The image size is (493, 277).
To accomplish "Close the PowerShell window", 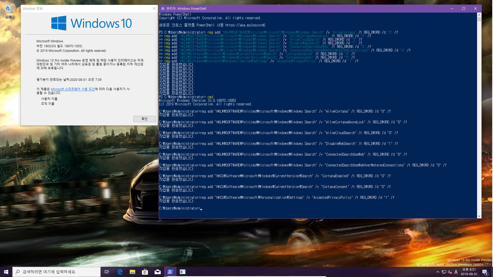I will (x=476, y=8).
